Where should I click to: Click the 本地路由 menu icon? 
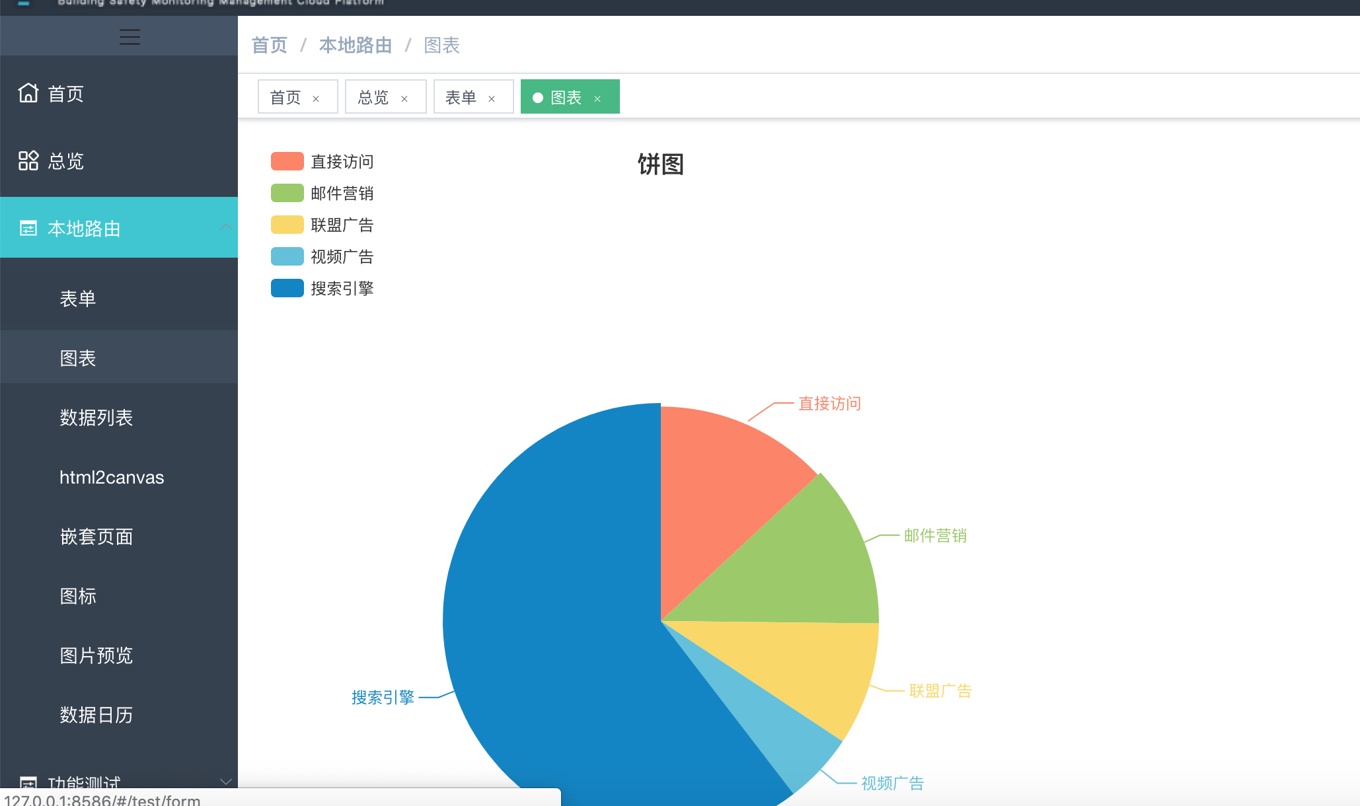pyautogui.click(x=28, y=229)
